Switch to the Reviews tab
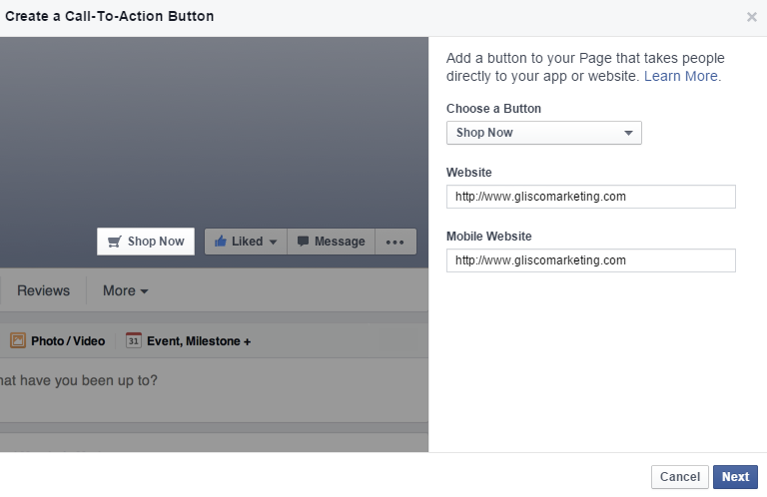Image resolution: width=767 pixels, height=497 pixels. click(x=44, y=290)
